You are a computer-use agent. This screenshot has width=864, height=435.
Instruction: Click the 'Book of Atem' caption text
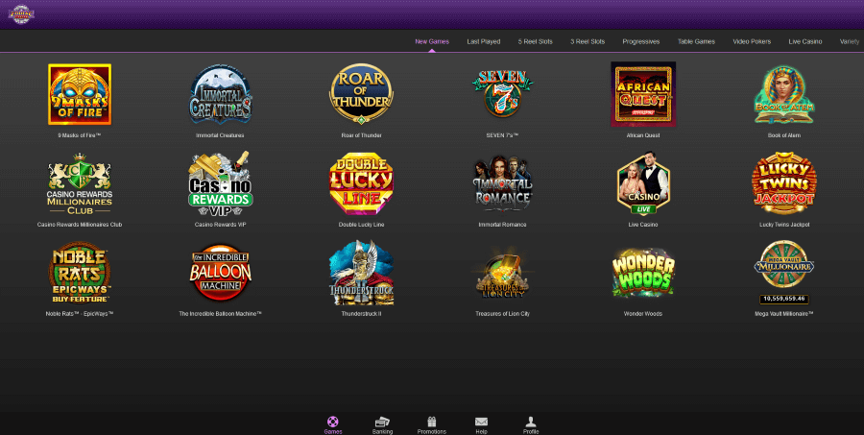(784, 135)
